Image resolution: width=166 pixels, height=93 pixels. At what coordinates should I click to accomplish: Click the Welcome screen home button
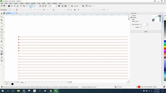4,13
